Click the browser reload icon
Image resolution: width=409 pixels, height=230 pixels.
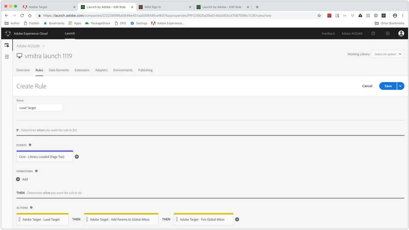click(22, 15)
